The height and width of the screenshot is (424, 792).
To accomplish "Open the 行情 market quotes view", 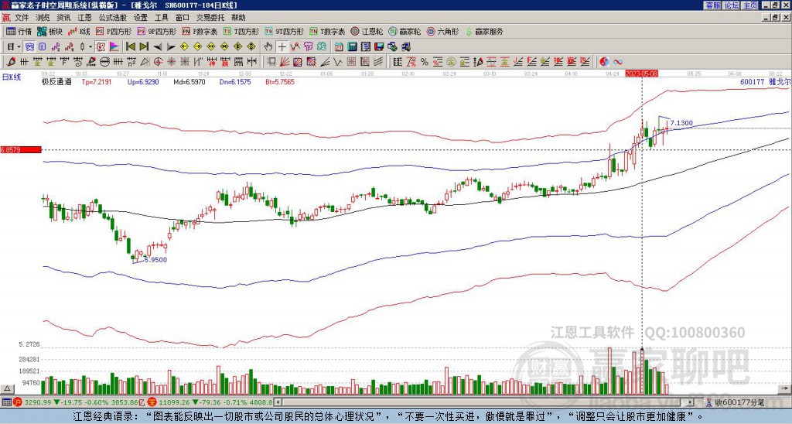I will click(19, 31).
